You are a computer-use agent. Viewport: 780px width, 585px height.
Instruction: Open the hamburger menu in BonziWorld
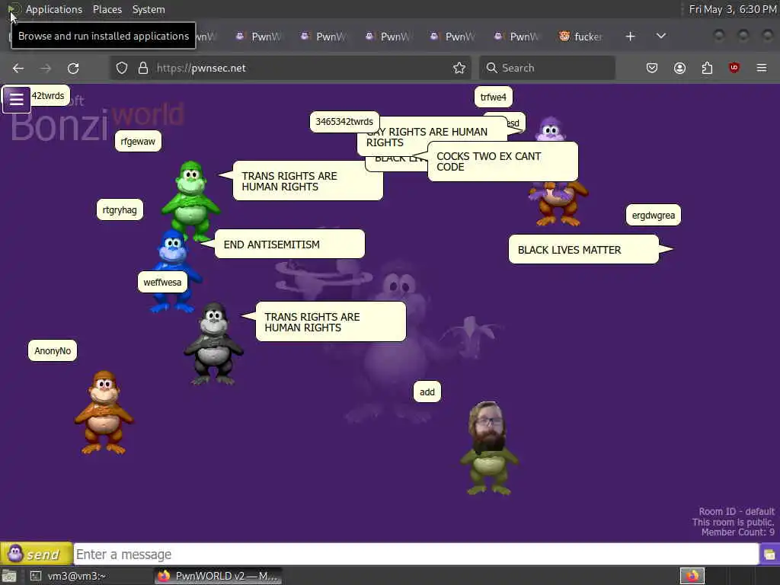[17, 99]
